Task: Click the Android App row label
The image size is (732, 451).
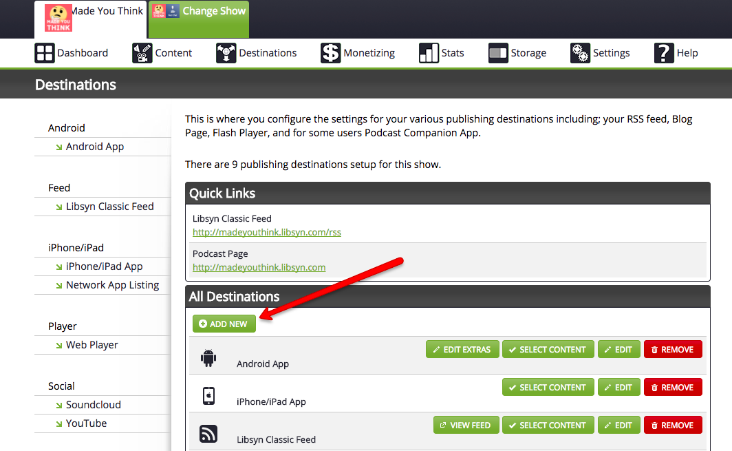Action: pyautogui.click(x=262, y=364)
